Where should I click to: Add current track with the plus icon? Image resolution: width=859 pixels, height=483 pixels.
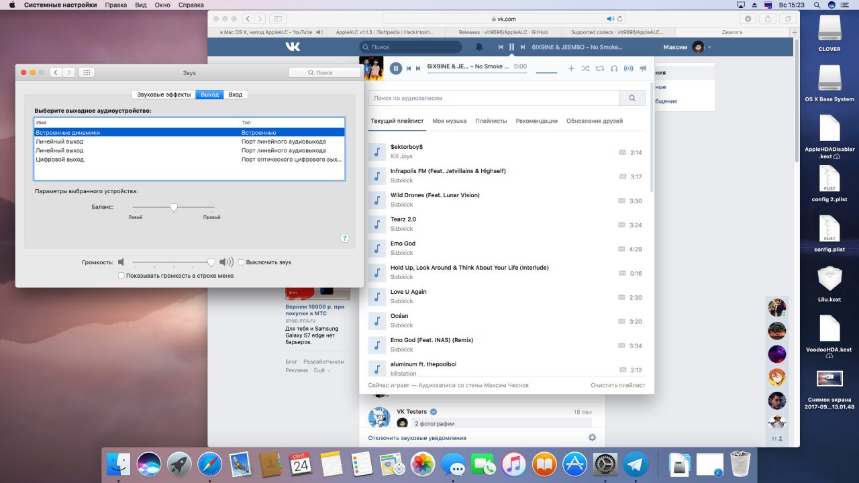[x=571, y=68]
